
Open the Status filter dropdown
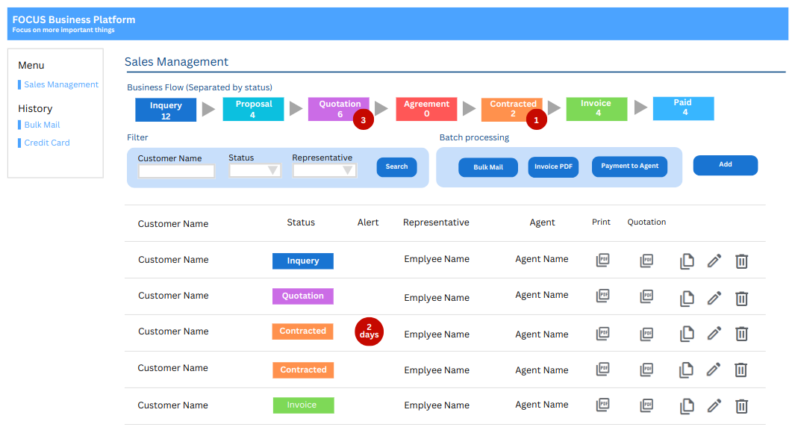pyautogui.click(x=255, y=170)
